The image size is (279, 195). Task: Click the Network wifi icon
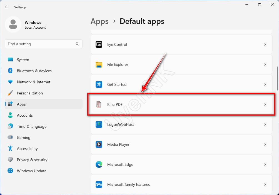[x=10, y=82]
